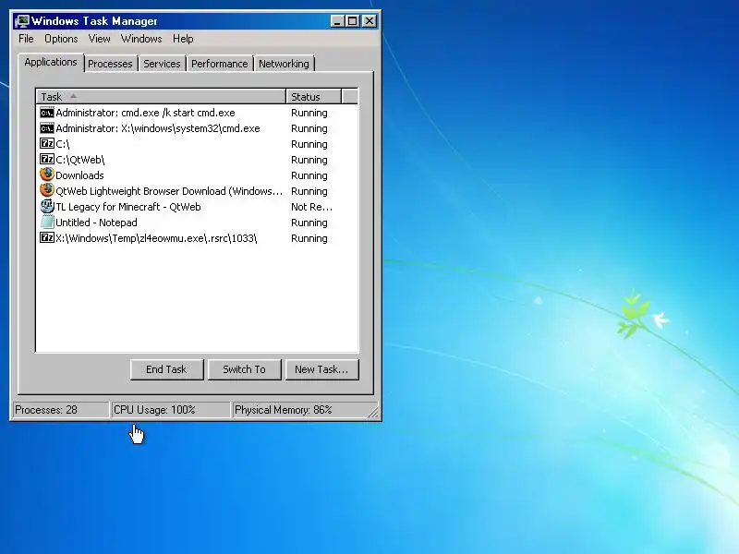The height and width of the screenshot is (554, 739).
Task: Select 'QtWeb Lightweight Browser Download' task
Action: tap(169, 191)
